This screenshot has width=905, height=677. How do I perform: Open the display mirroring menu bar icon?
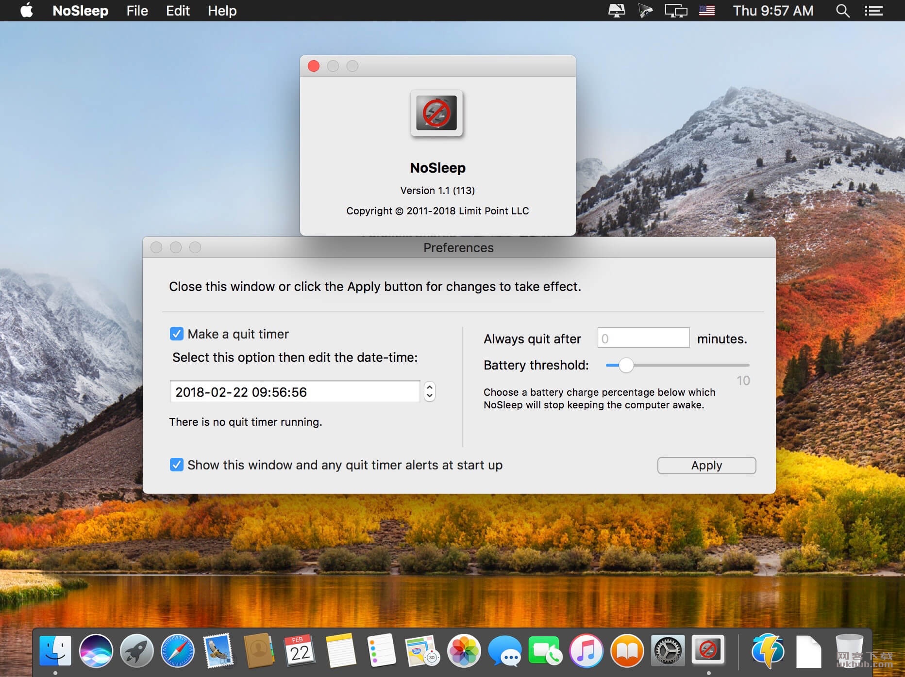[676, 11]
